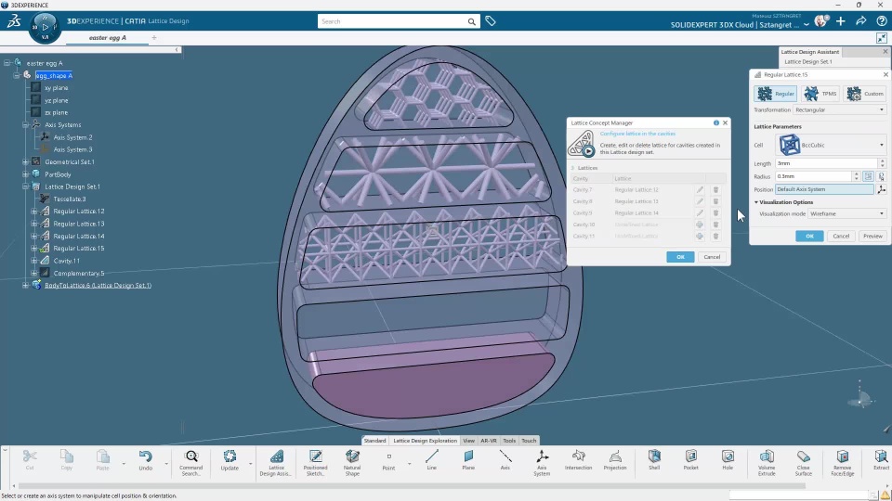Switch to the Standard toolbar tab
The image size is (892, 501).
click(x=374, y=441)
